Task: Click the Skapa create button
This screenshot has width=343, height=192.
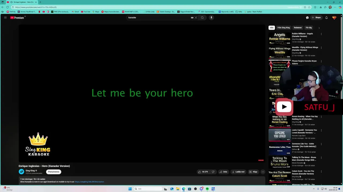Action: click(x=316, y=18)
